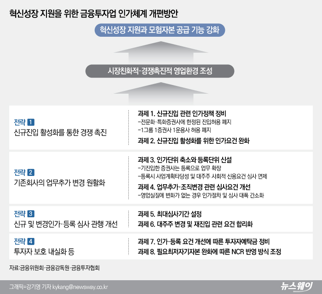Click the number 3 badge next to 전략
The width and height of the screenshot is (322, 294).
[31, 214]
